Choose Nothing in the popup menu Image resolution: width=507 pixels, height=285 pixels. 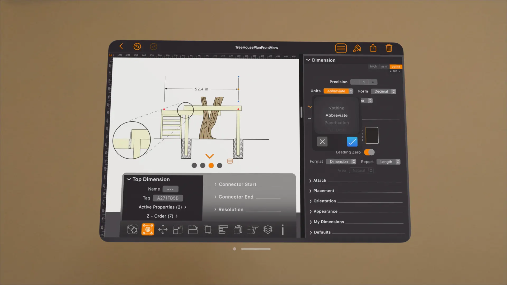coord(336,108)
